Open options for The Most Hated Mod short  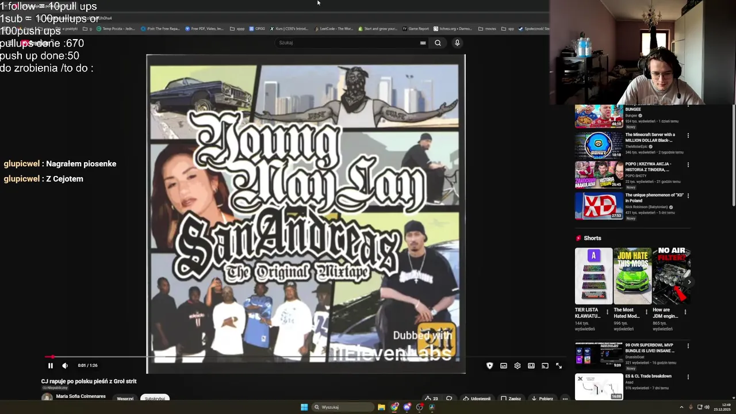point(646,312)
